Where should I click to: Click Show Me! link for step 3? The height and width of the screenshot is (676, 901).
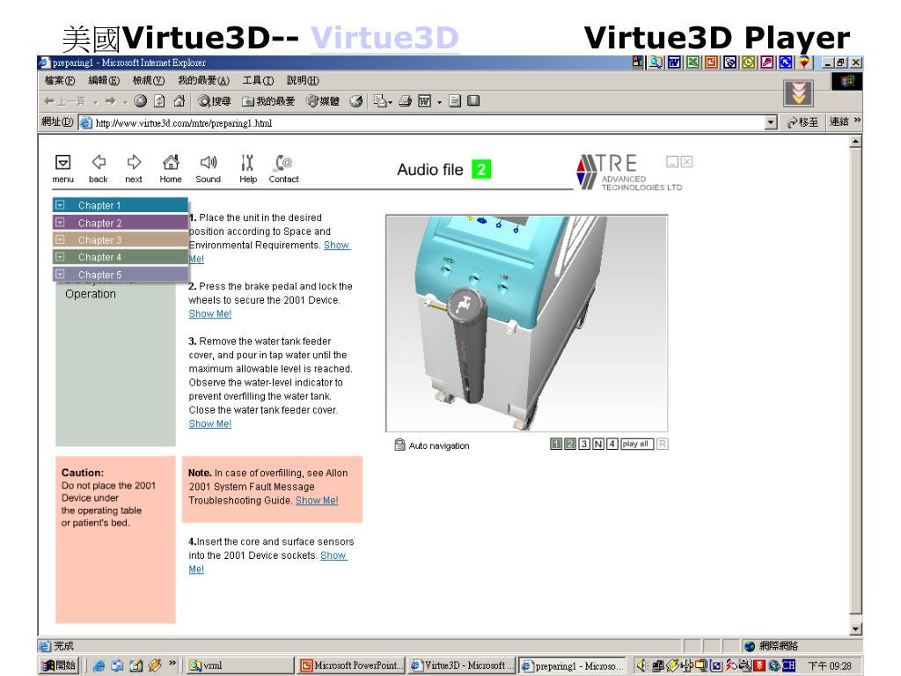[209, 423]
